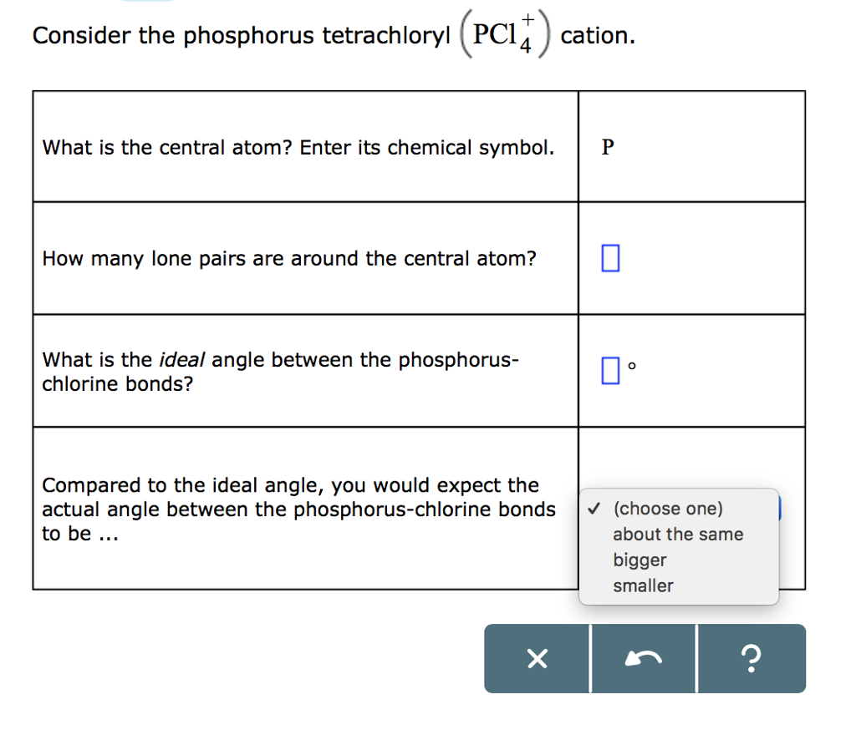Click the 'cation' text in the heading
Image resolution: width=856 pixels, height=735 pixels.
coord(596,35)
